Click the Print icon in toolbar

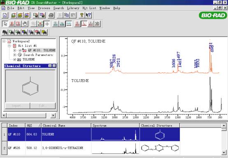click(x=51, y=15)
